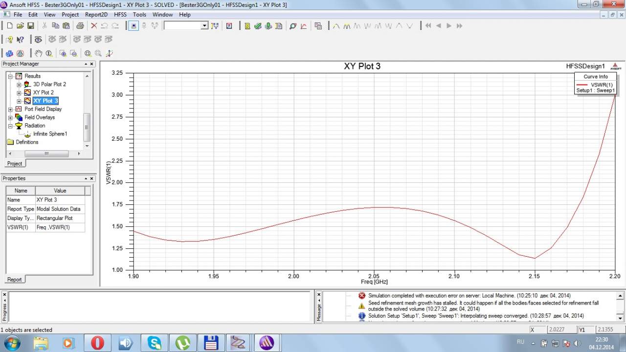Click the Project Manager vertical scrollbar thumb
The width and height of the screenshot is (626, 352).
pyautogui.click(x=87, y=126)
